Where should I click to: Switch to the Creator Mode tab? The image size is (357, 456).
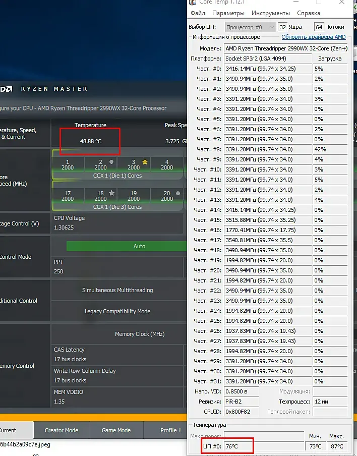tap(62, 430)
